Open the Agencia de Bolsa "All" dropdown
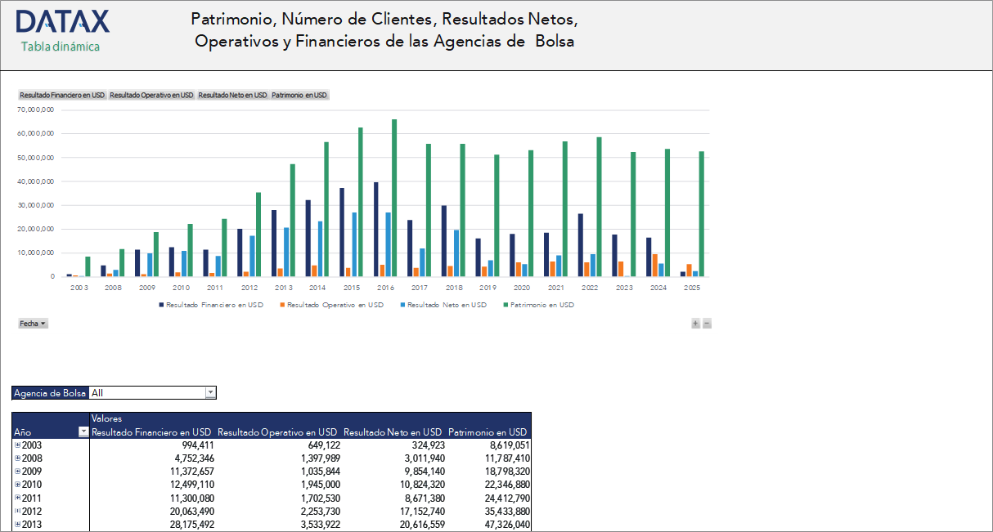 point(210,392)
